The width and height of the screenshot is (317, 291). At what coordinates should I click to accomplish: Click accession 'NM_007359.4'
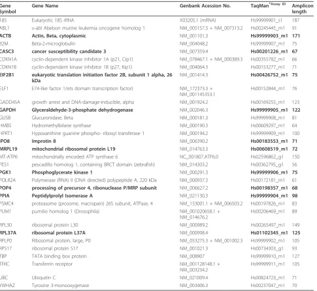193,52
